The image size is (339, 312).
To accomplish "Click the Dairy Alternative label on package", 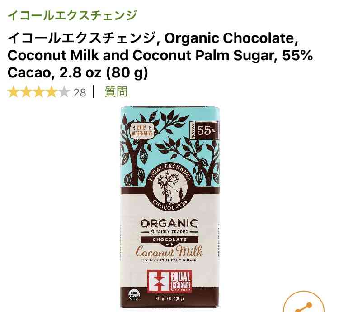I will pyautogui.click(x=142, y=130).
